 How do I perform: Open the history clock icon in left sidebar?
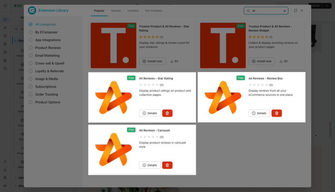click(x=5, y=36)
